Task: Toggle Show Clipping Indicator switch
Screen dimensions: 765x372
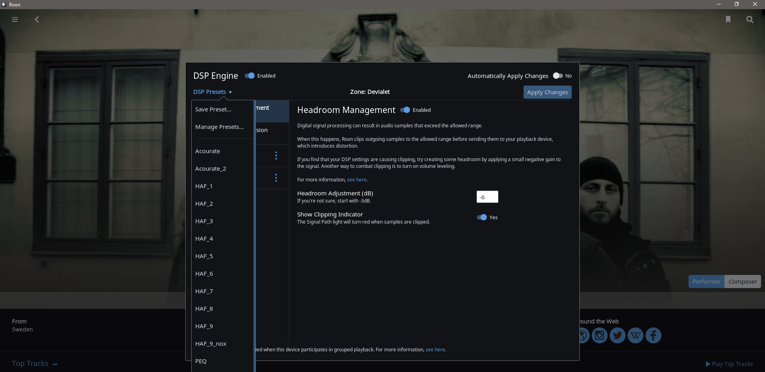Action: (482, 217)
